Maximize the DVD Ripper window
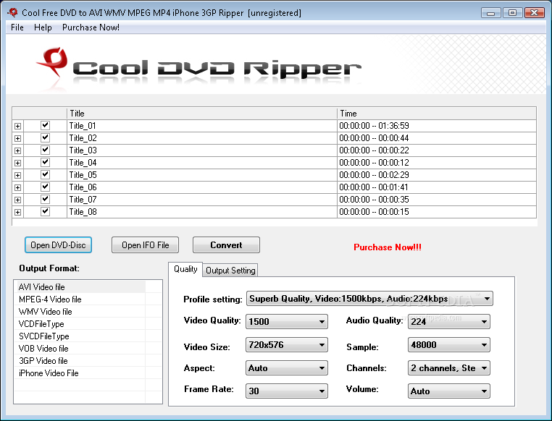This screenshot has height=421, width=552. point(513,12)
